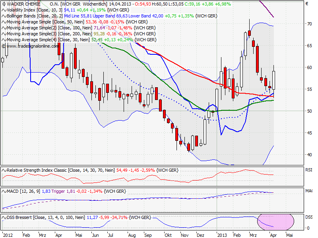Click the icon before Moving Average Simple(4)

(x=4, y=40)
